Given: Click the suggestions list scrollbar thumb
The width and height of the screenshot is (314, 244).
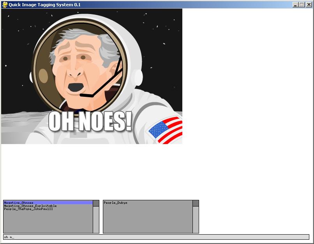Looking at the screenshot, I should click(96, 203).
